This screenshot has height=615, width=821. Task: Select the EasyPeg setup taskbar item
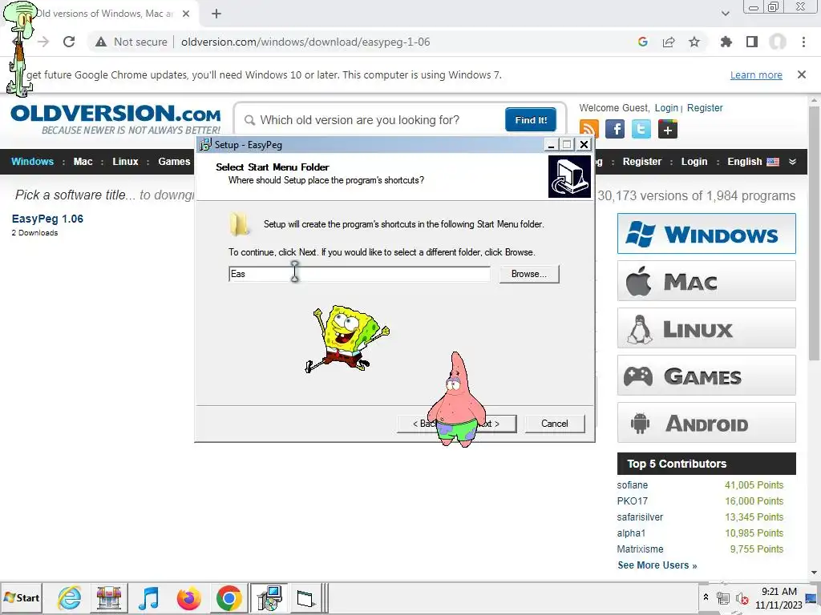(x=269, y=597)
